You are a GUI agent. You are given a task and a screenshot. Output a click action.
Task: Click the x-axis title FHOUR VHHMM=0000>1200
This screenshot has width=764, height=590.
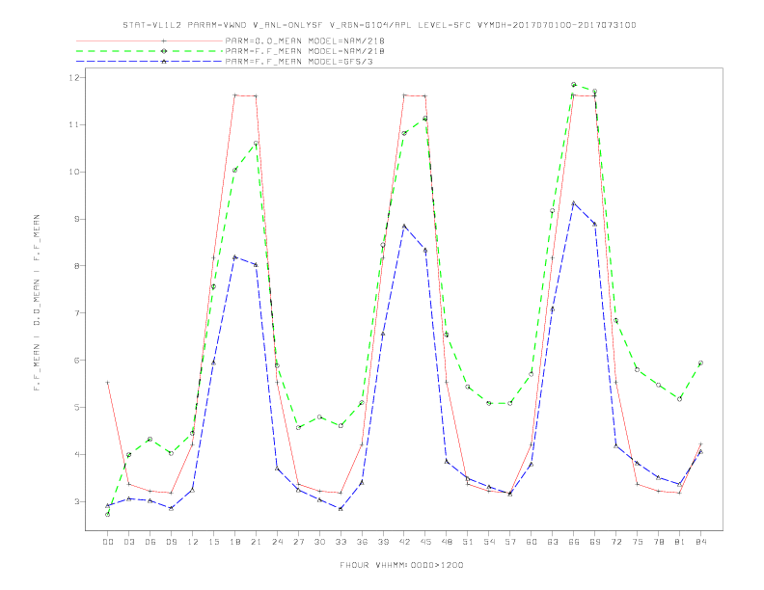coord(401,565)
